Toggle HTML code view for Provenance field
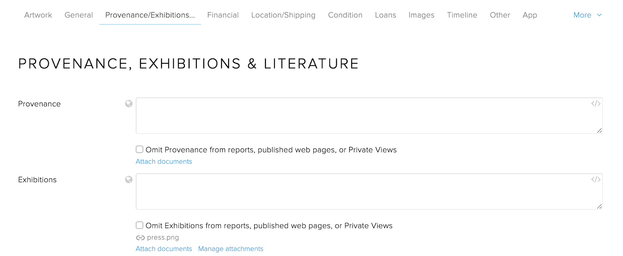The image size is (623, 256). pos(596,103)
